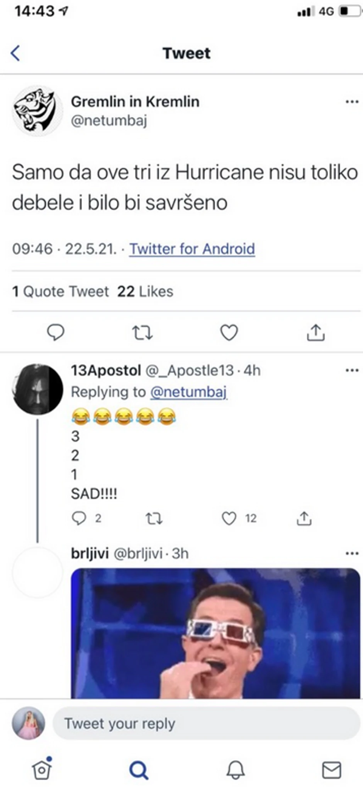Share the main tweet
This screenshot has width=363, height=807.
[x=316, y=332]
